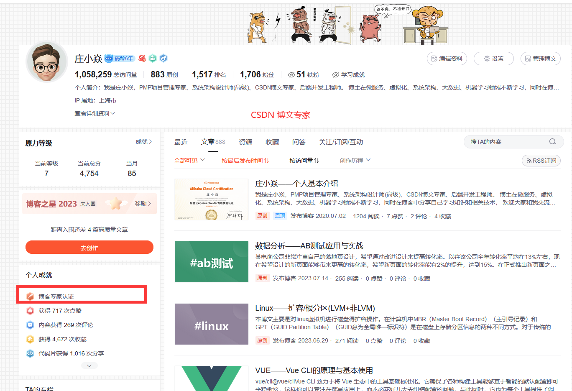572x391 pixels.
Task: Open article Linux——扩容/根分区(LVM+非LVM)
Action: 315,308
